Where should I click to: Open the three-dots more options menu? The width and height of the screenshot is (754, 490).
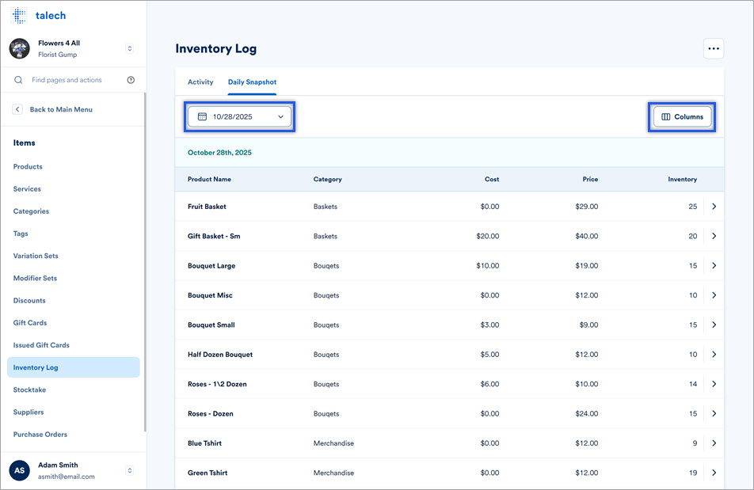pyautogui.click(x=714, y=48)
